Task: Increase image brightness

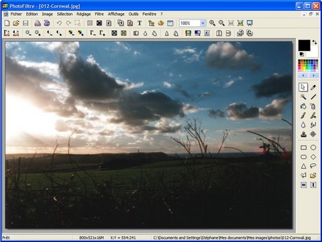Action: click(38, 34)
